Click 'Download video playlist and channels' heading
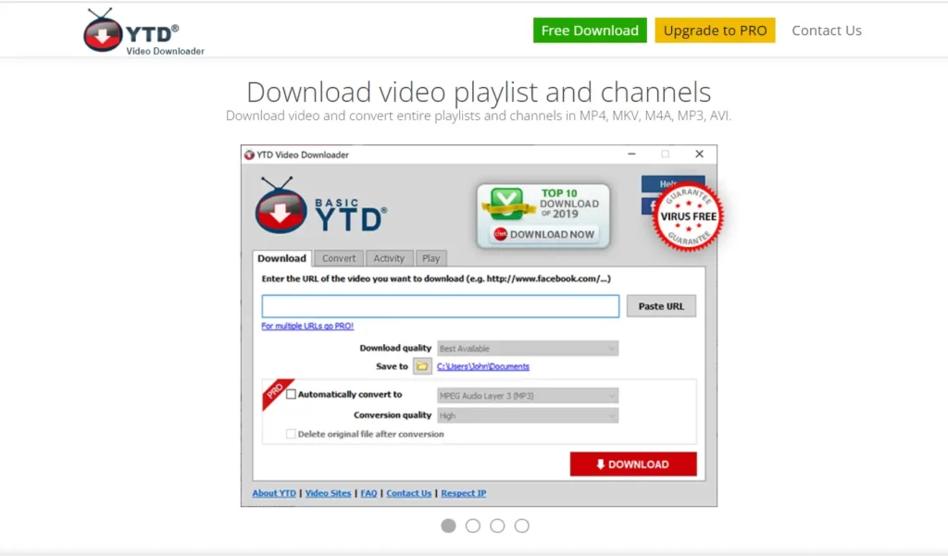The width and height of the screenshot is (948, 556). pos(479,93)
